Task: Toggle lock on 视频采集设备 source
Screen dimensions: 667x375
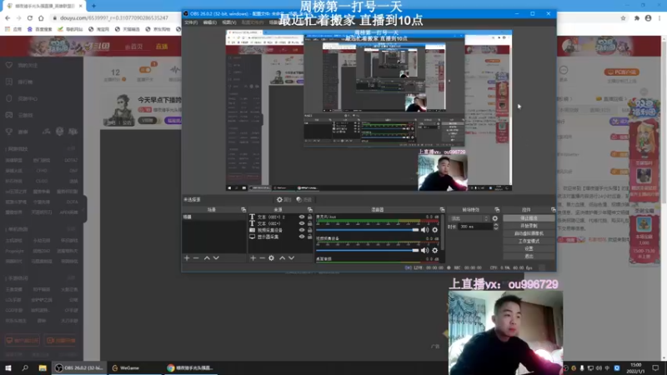Action: (x=309, y=230)
